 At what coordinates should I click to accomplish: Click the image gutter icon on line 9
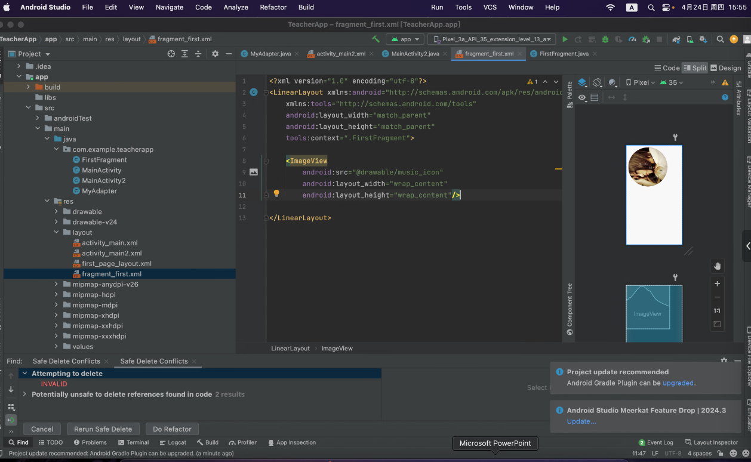coord(254,172)
